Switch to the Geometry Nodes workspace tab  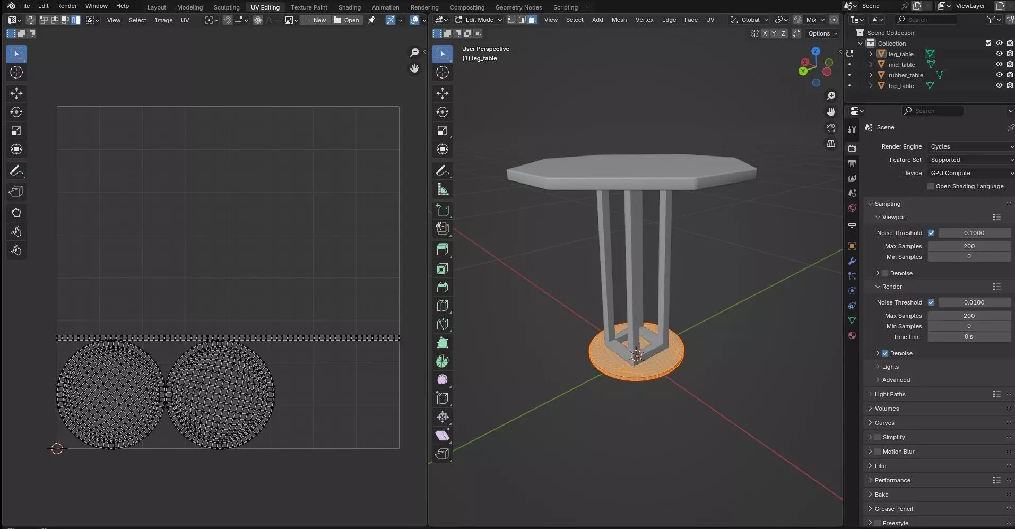[518, 7]
